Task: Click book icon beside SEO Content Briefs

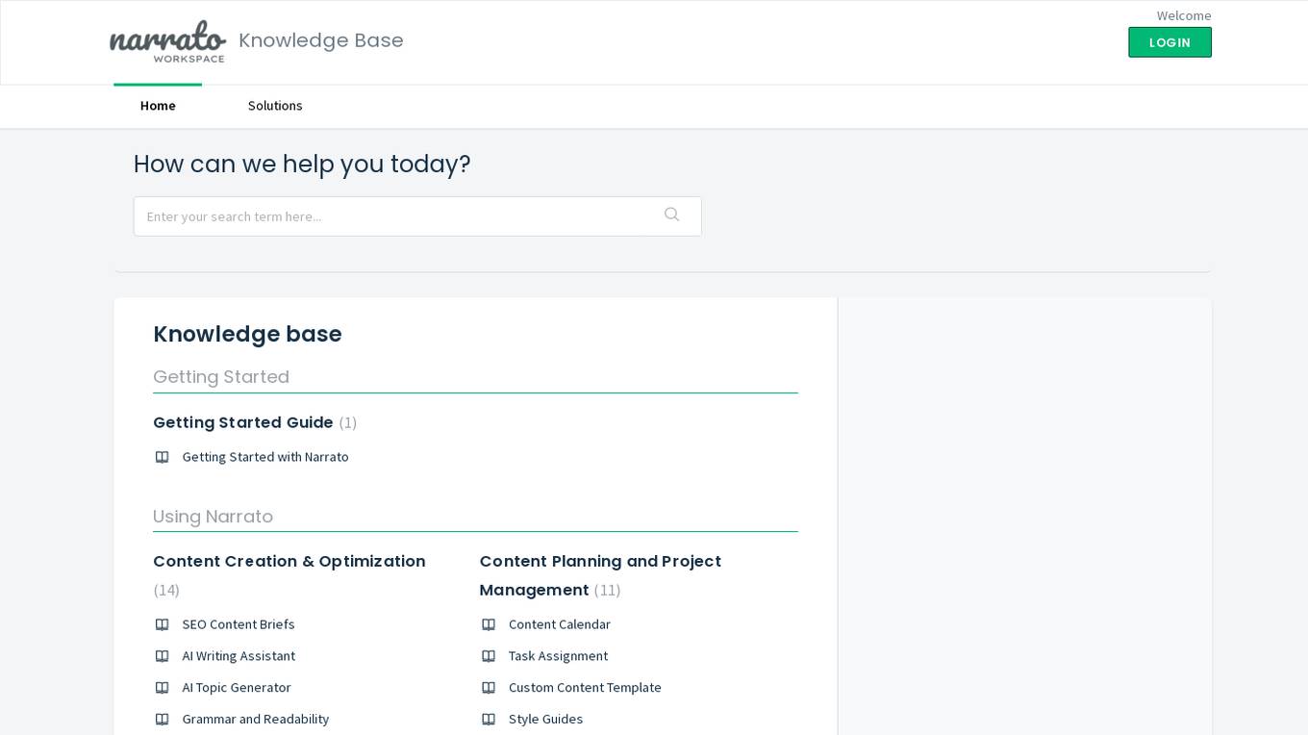Action: 162,624
